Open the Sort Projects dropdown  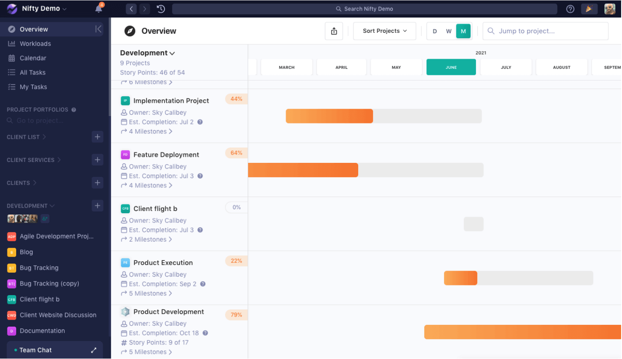pyautogui.click(x=384, y=31)
